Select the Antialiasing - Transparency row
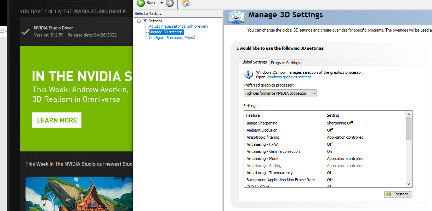 coord(325,173)
